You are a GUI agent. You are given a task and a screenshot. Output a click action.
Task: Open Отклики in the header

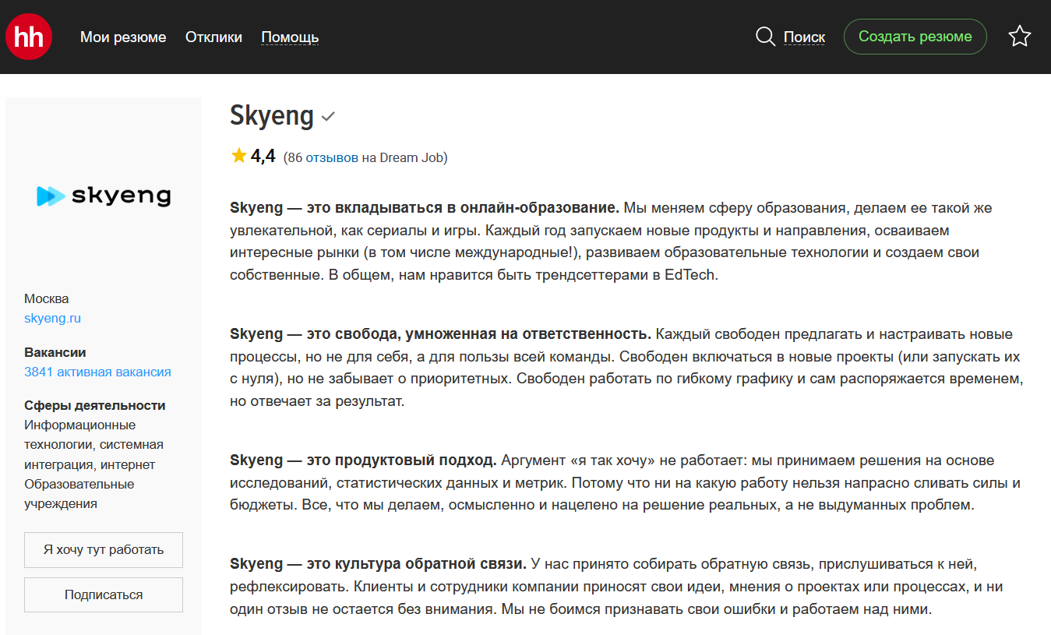click(x=213, y=37)
